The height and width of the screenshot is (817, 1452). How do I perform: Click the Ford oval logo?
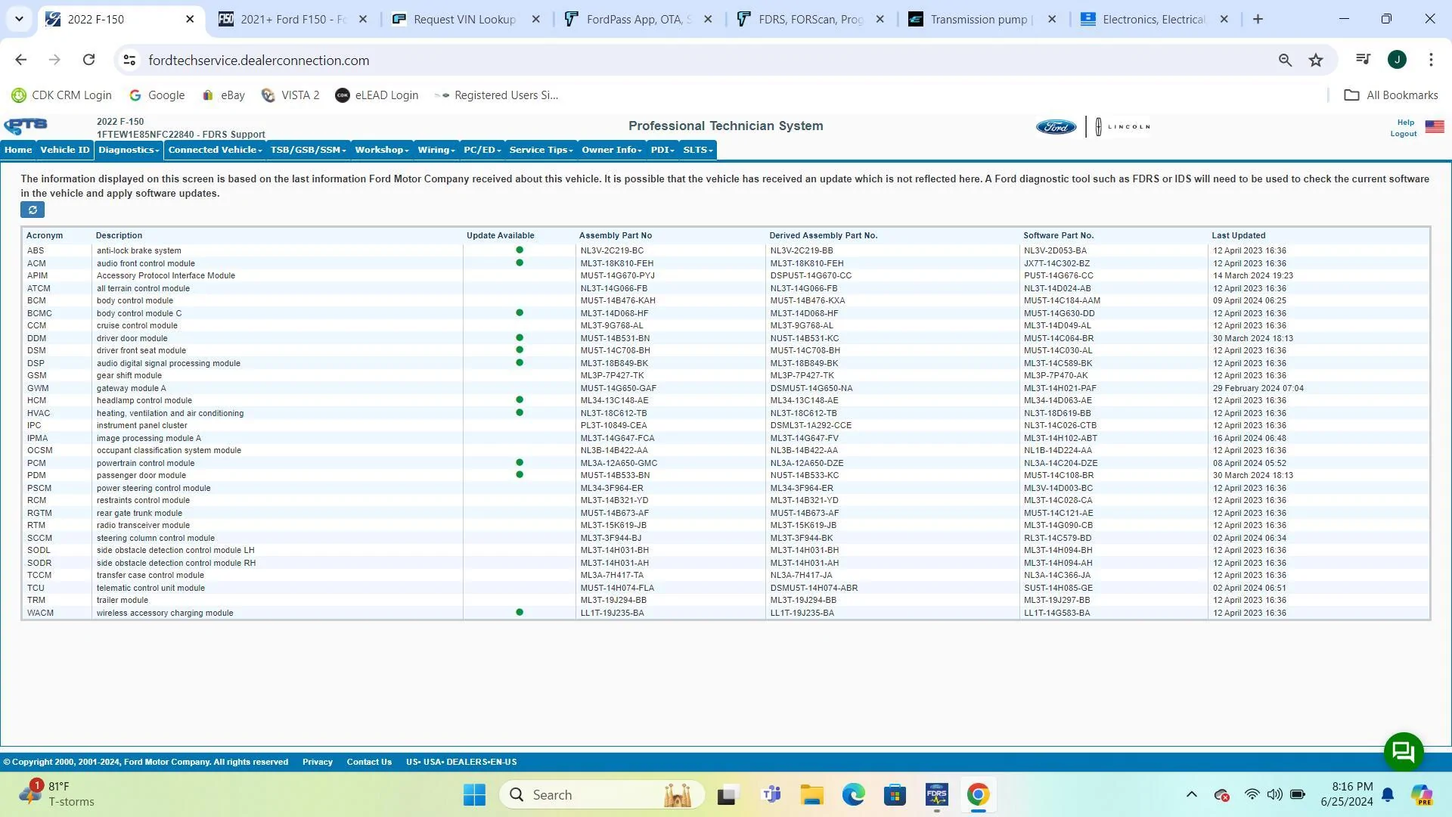1056,127
